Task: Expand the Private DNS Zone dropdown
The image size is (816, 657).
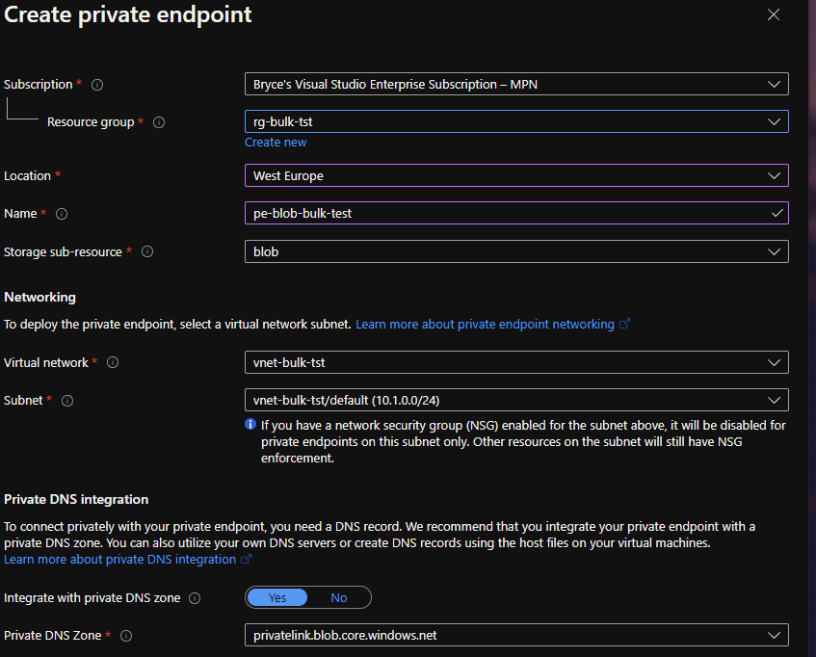Action: click(516, 636)
